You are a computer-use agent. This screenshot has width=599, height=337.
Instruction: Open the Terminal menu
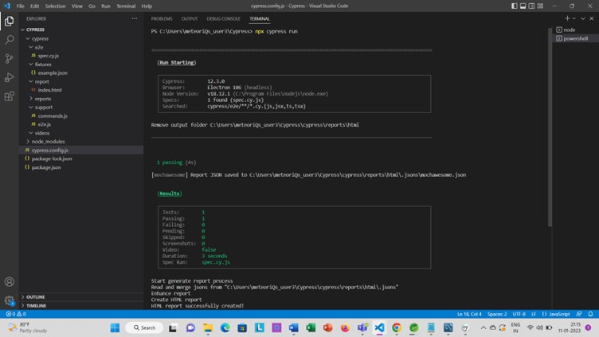point(126,6)
